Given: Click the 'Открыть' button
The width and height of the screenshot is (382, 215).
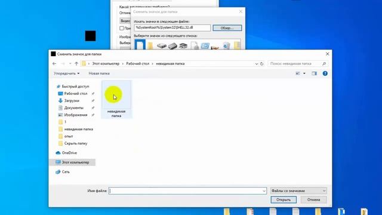Looking at the screenshot, I should pos(284,199).
